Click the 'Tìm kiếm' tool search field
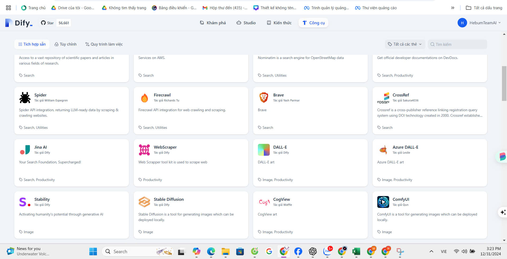The image size is (507, 259). coord(457,44)
